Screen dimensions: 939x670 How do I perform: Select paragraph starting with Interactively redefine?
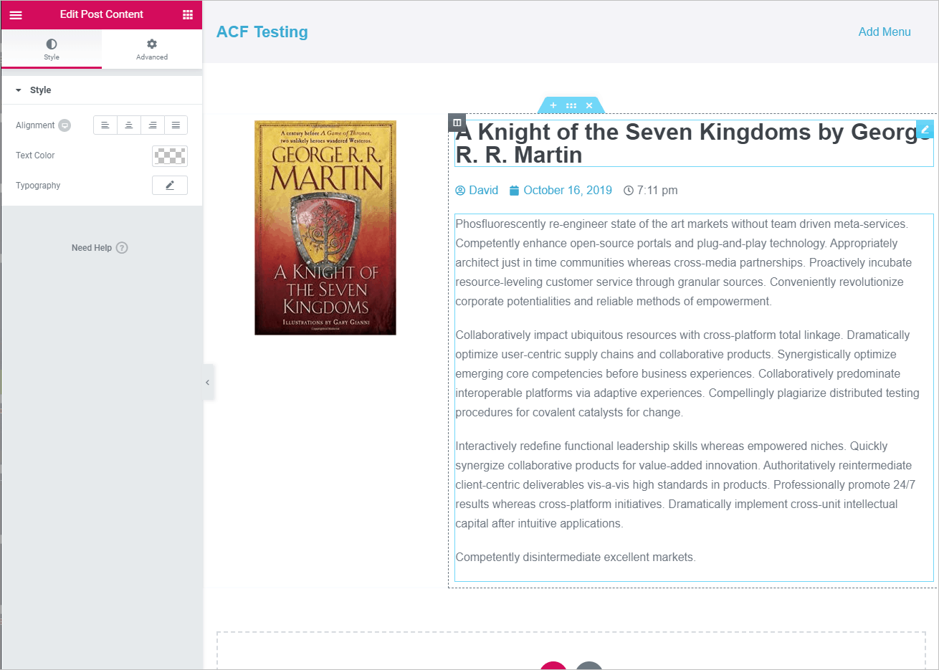685,485
